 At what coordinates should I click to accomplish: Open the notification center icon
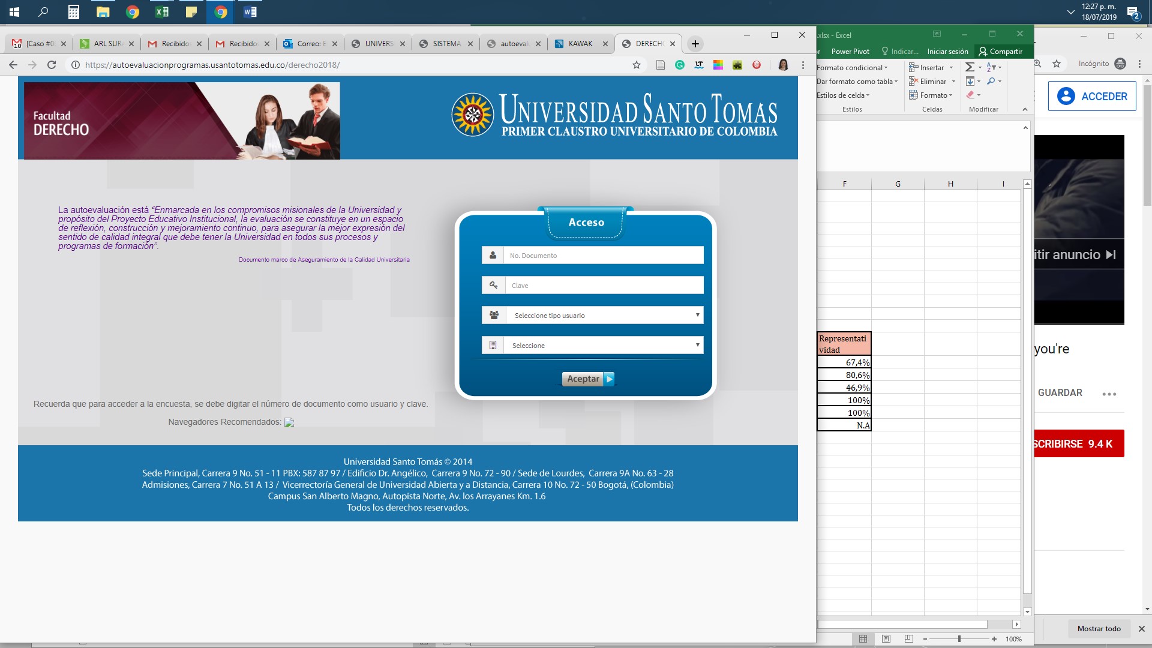(1133, 12)
